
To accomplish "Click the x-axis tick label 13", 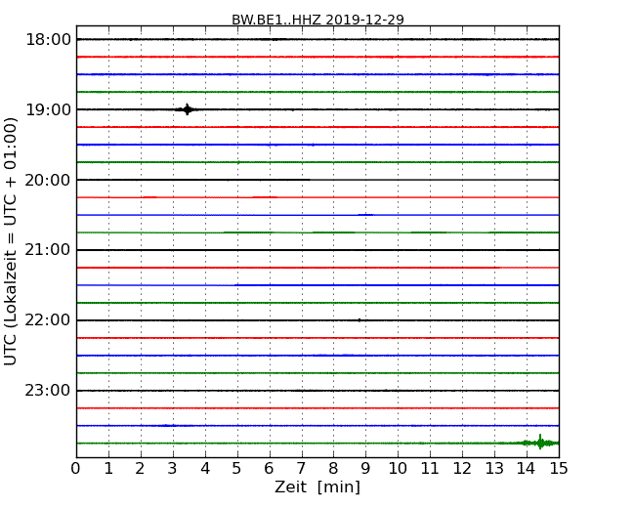I will pyautogui.click(x=494, y=469).
